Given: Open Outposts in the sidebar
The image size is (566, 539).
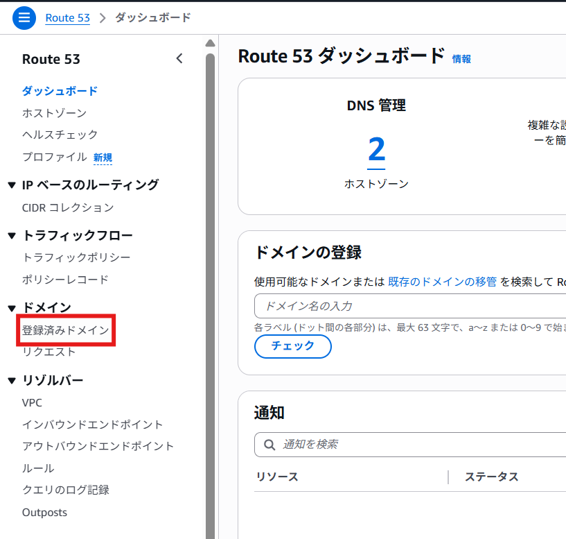Looking at the screenshot, I should click(x=44, y=512).
